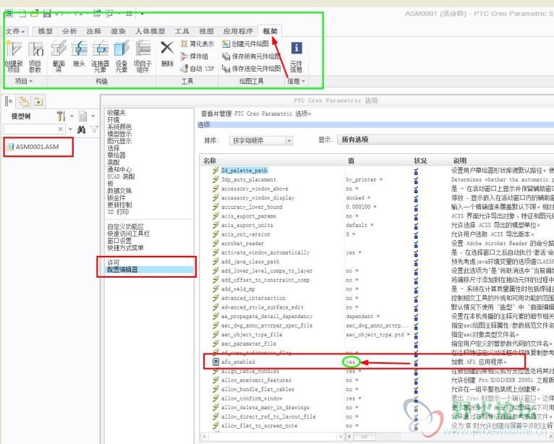Click Save Selected Component Drawings (保存选定元件绘图)
This screenshot has height=444, width=554.
(251, 69)
